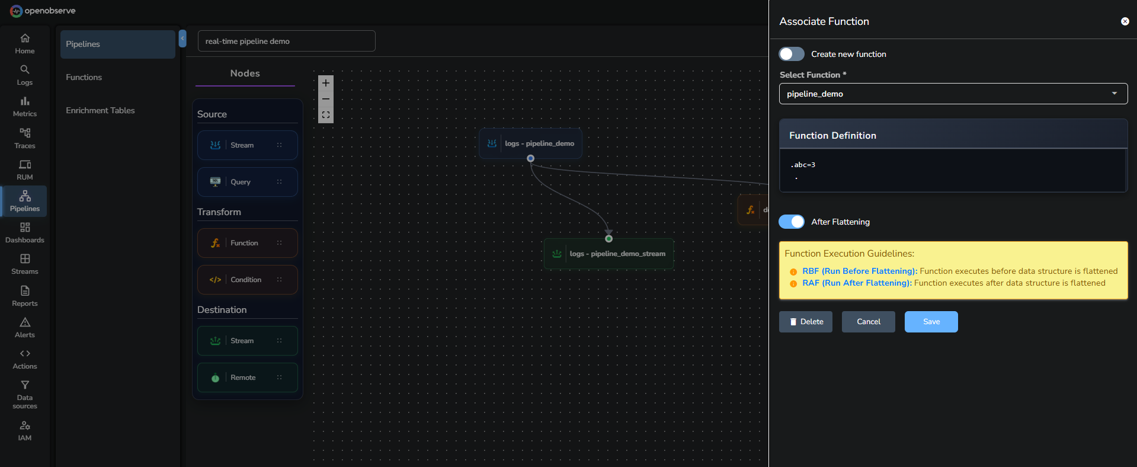Delete the associated function node
The image size is (1137, 467).
805,322
